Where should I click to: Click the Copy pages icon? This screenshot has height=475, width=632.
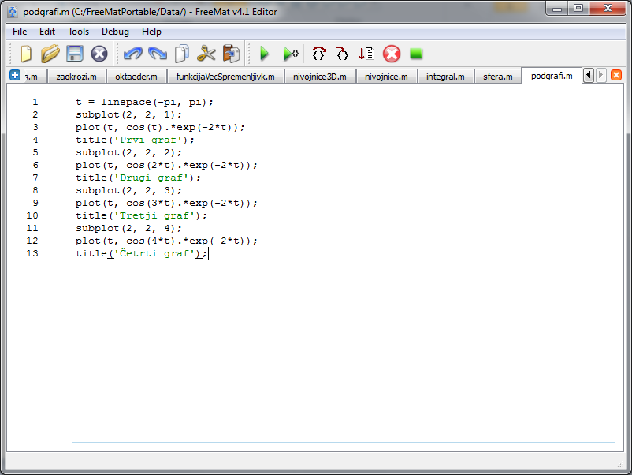[182, 54]
